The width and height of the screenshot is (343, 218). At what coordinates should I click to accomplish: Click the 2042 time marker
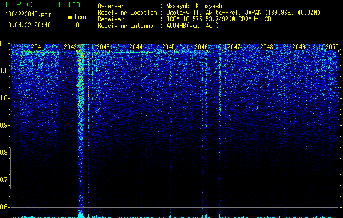pyautogui.click(x=70, y=47)
